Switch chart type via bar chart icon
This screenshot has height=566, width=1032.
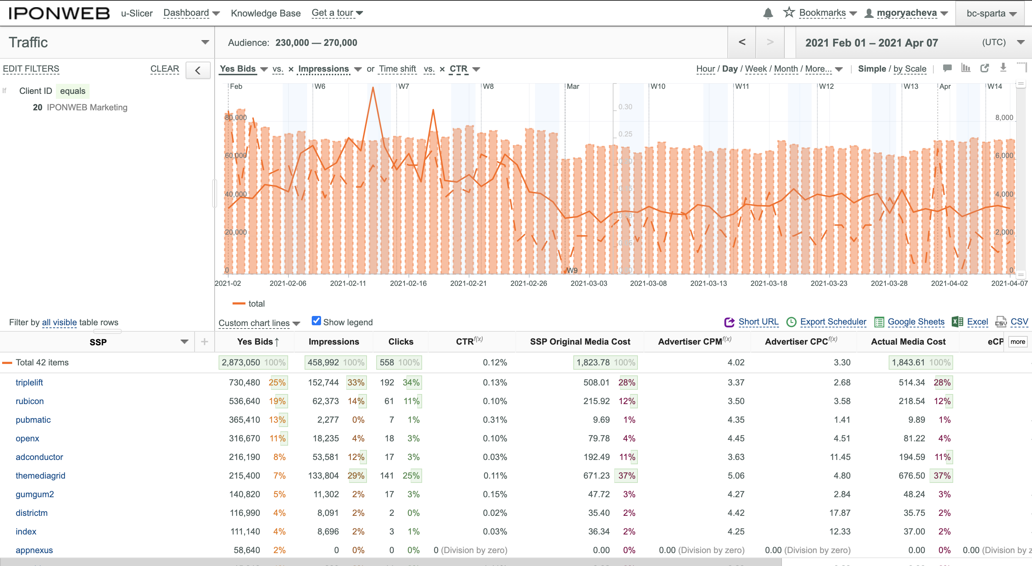(x=966, y=68)
